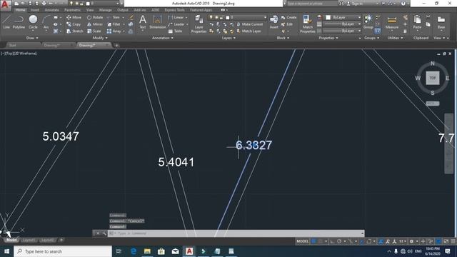Viewport: 457px width, 257px height.
Task: Switch to the Start file tab
Action: pyautogui.click(x=13, y=45)
